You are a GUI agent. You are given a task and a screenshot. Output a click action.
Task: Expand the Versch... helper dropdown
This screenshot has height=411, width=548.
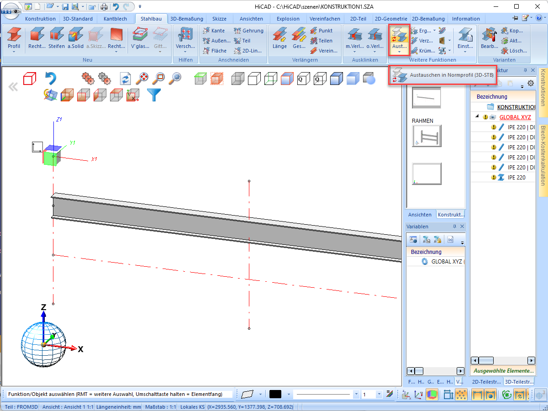[185, 52]
